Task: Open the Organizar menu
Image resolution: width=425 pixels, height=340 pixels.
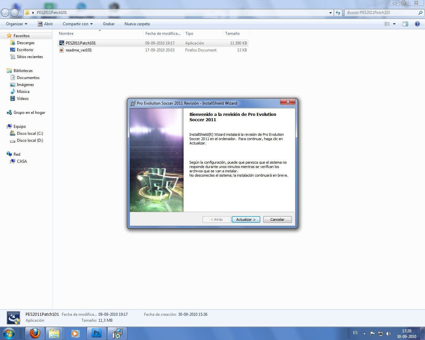Action: (x=17, y=24)
